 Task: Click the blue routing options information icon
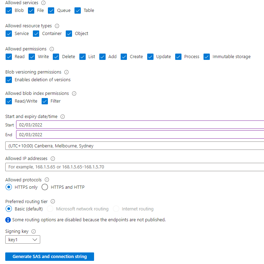click(8, 220)
